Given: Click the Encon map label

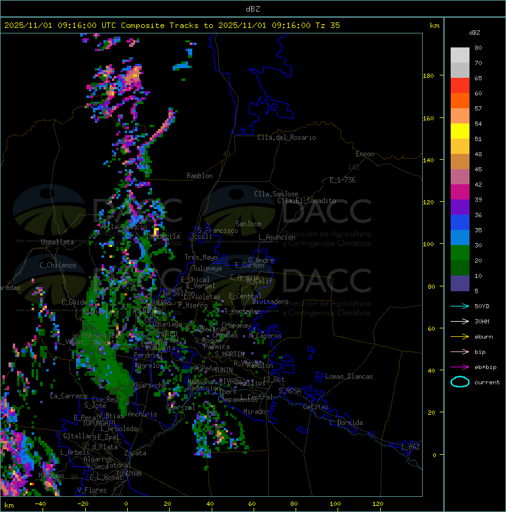Looking at the screenshot, I should click(365, 154).
